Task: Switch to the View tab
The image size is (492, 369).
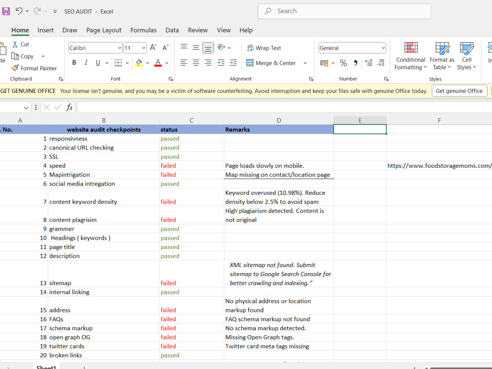Action: tap(224, 30)
